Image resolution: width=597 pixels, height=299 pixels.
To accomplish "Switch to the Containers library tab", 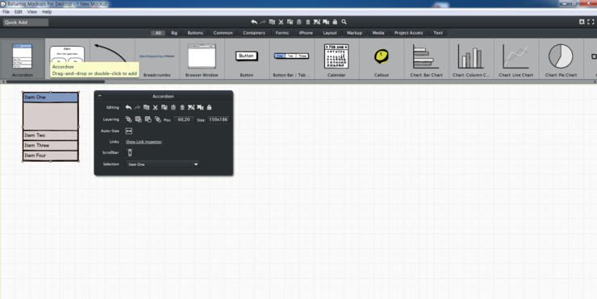I will pos(254,33).
